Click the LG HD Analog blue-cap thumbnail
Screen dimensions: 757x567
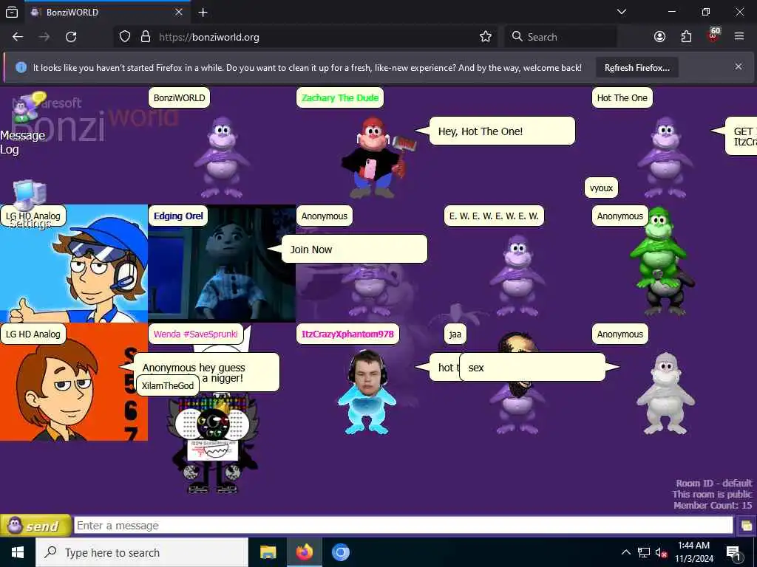[74, 264]
